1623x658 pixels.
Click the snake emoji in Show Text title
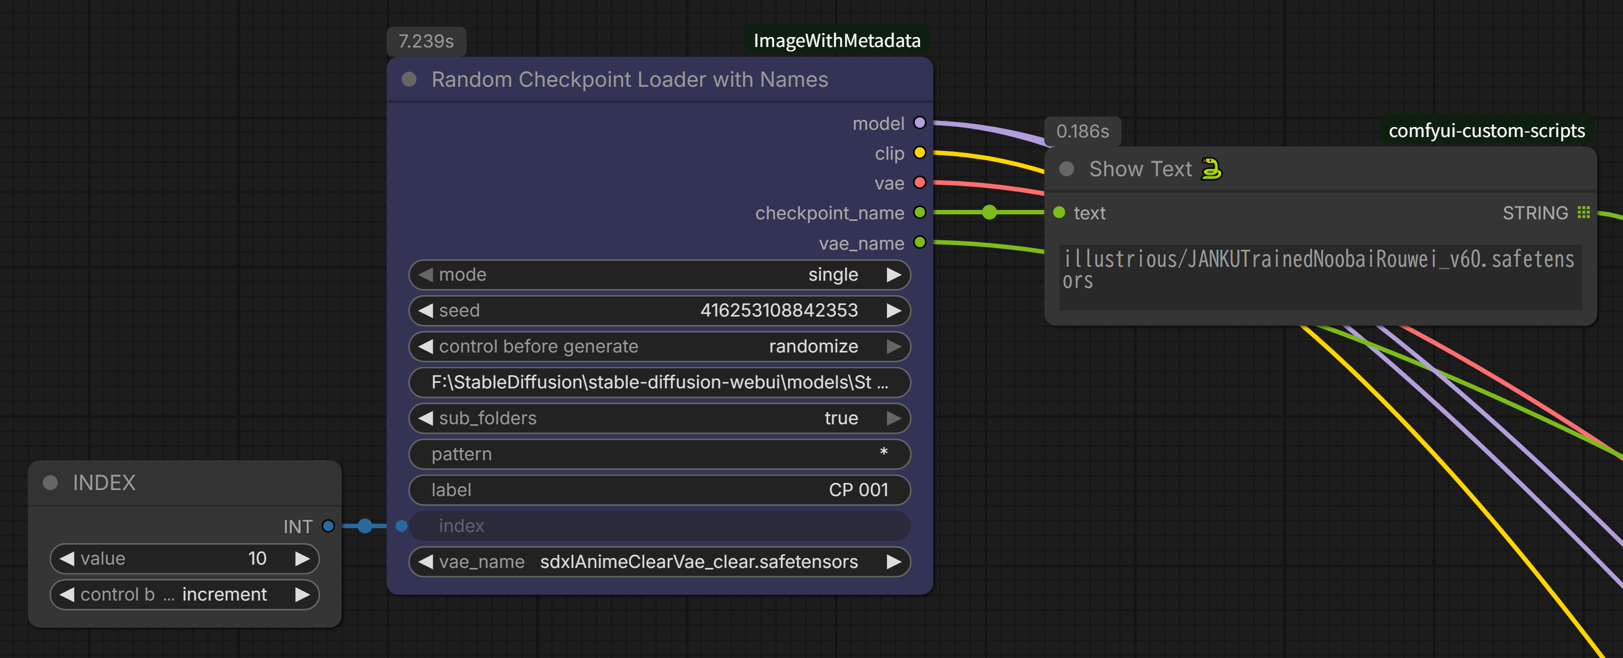1211,169
